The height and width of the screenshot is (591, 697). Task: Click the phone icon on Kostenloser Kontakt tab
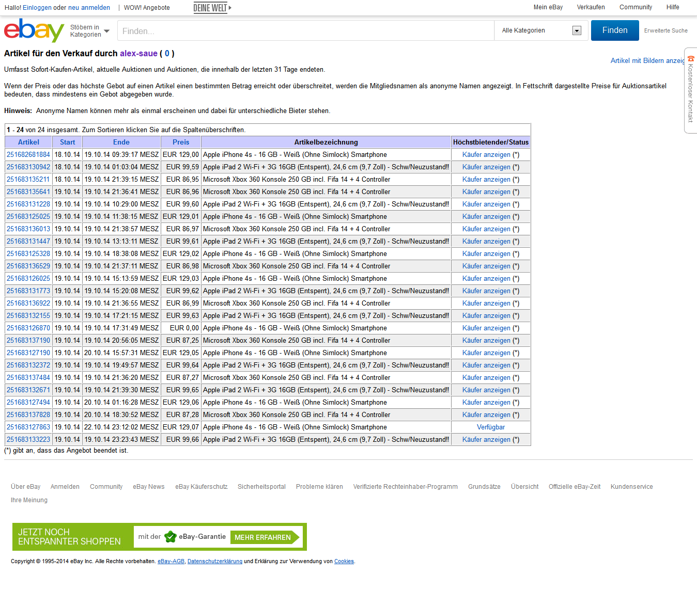point(691,59)
